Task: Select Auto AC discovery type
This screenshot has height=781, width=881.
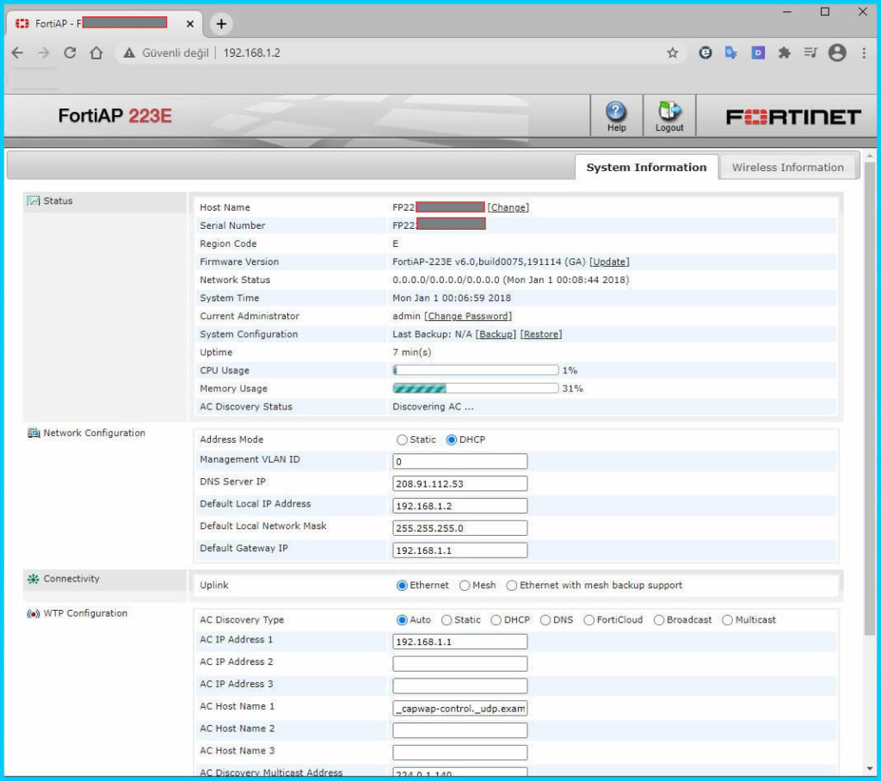Action: [402, 620]
